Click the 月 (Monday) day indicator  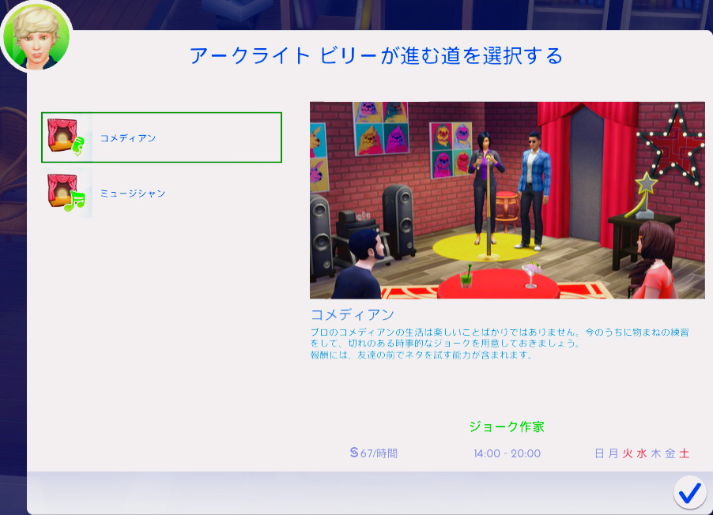pos(613,453)
